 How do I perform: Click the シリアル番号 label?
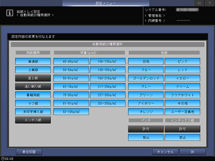click(x=156, y=10)
